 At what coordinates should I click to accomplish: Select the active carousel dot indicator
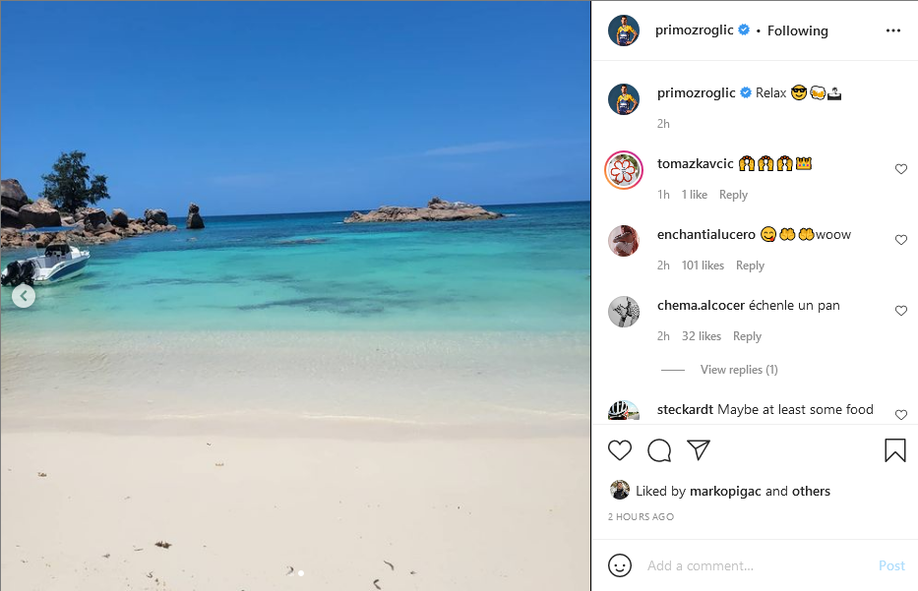(301, 571)
